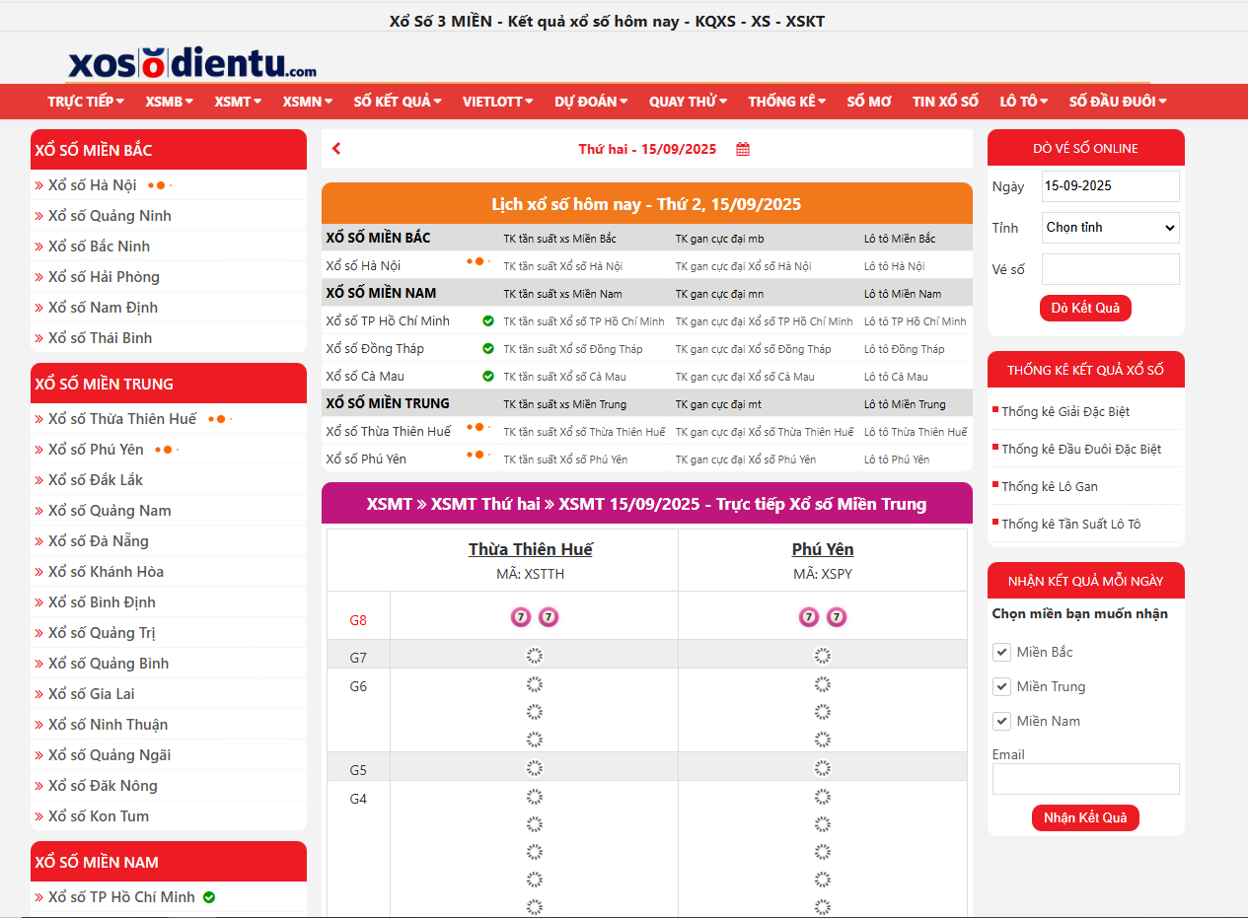Open the calendar date picker icon
Viewport: 1248px width, 918px height.
(743, 150)
